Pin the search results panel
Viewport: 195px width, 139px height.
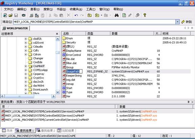click(188, 102)
